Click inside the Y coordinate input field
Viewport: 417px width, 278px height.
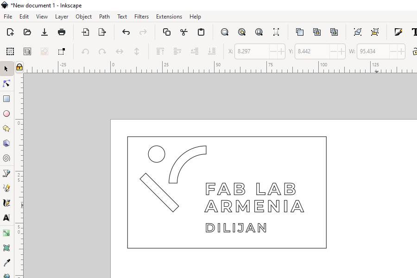click(x=310, y=51)
